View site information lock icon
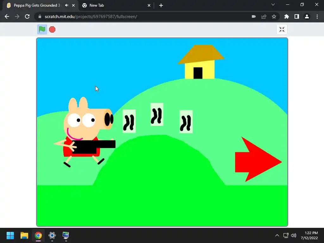Screen dimensions: 324x243 coord(40,16)
